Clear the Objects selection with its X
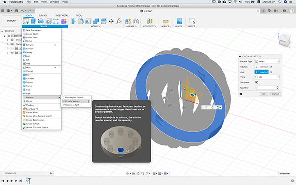Screen dimensions: 296x185 [x=271, y=67]
